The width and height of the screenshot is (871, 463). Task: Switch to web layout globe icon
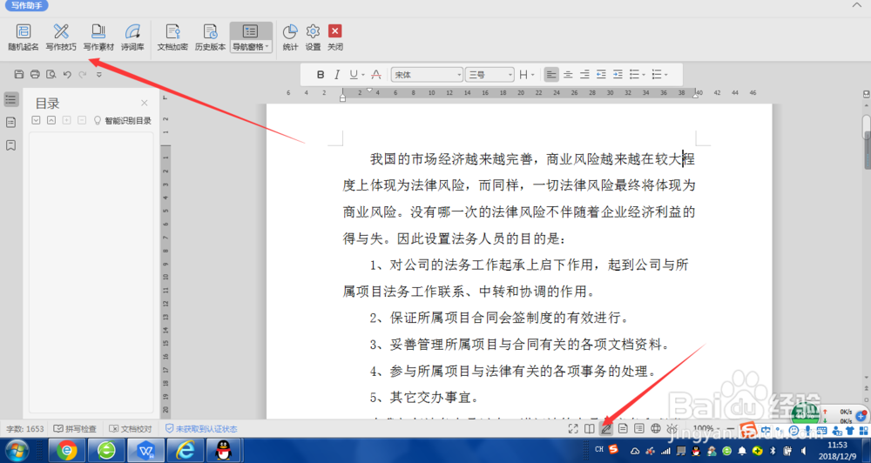pyautogui.click(x=656, y=428)
